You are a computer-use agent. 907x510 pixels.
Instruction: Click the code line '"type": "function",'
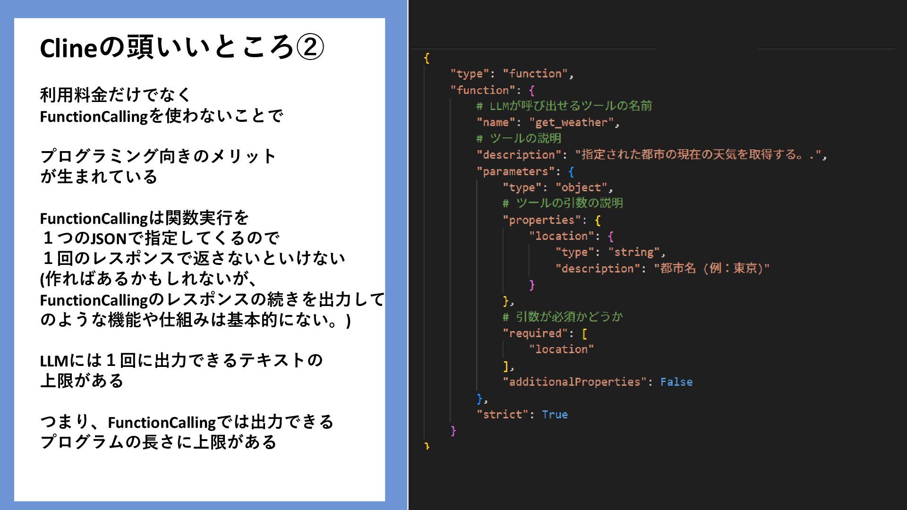(512, 74)
